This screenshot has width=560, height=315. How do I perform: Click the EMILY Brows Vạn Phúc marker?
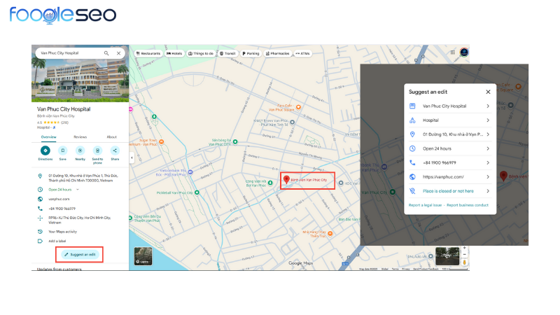tap(292, 122)
